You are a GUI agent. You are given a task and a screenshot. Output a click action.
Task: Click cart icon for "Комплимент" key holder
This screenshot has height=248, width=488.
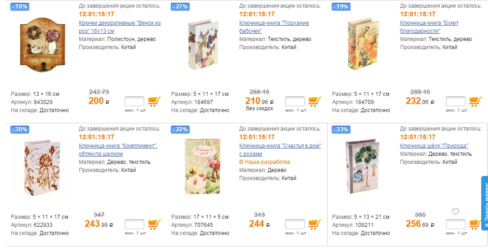click(154, 224)
